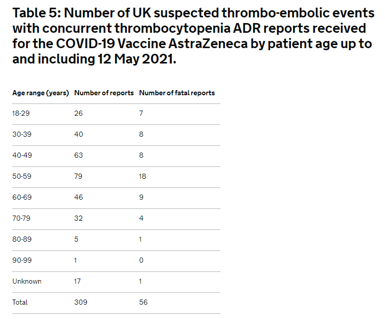This screenshot has width=385, height=319.
Task: Select the fatal reports value 18
Action: coord(143,176)
